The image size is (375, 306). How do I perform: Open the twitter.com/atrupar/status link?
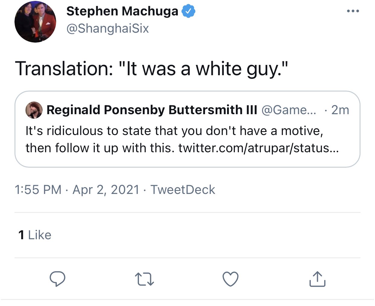coord(258,148)
